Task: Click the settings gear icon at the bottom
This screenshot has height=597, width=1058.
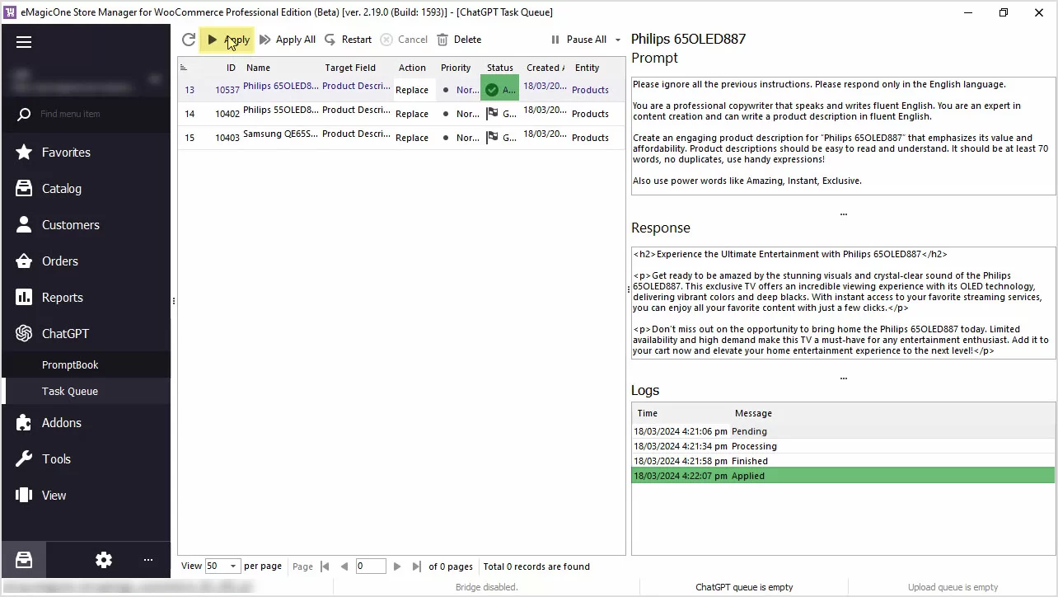Action: [x=104, y=560]
